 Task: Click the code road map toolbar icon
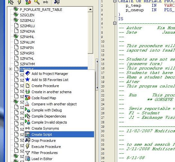tap(28, 2)
